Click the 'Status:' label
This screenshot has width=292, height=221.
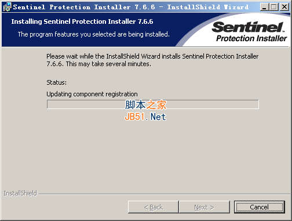tap(56, 82)
